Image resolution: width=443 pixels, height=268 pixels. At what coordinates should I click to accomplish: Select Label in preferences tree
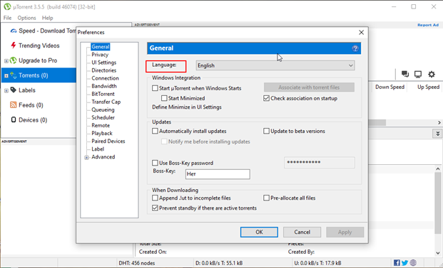pyautogui.click(x=98, y=149)
